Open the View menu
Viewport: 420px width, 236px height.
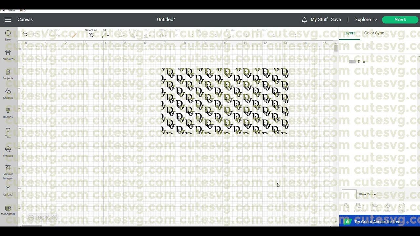click(11, 10)
